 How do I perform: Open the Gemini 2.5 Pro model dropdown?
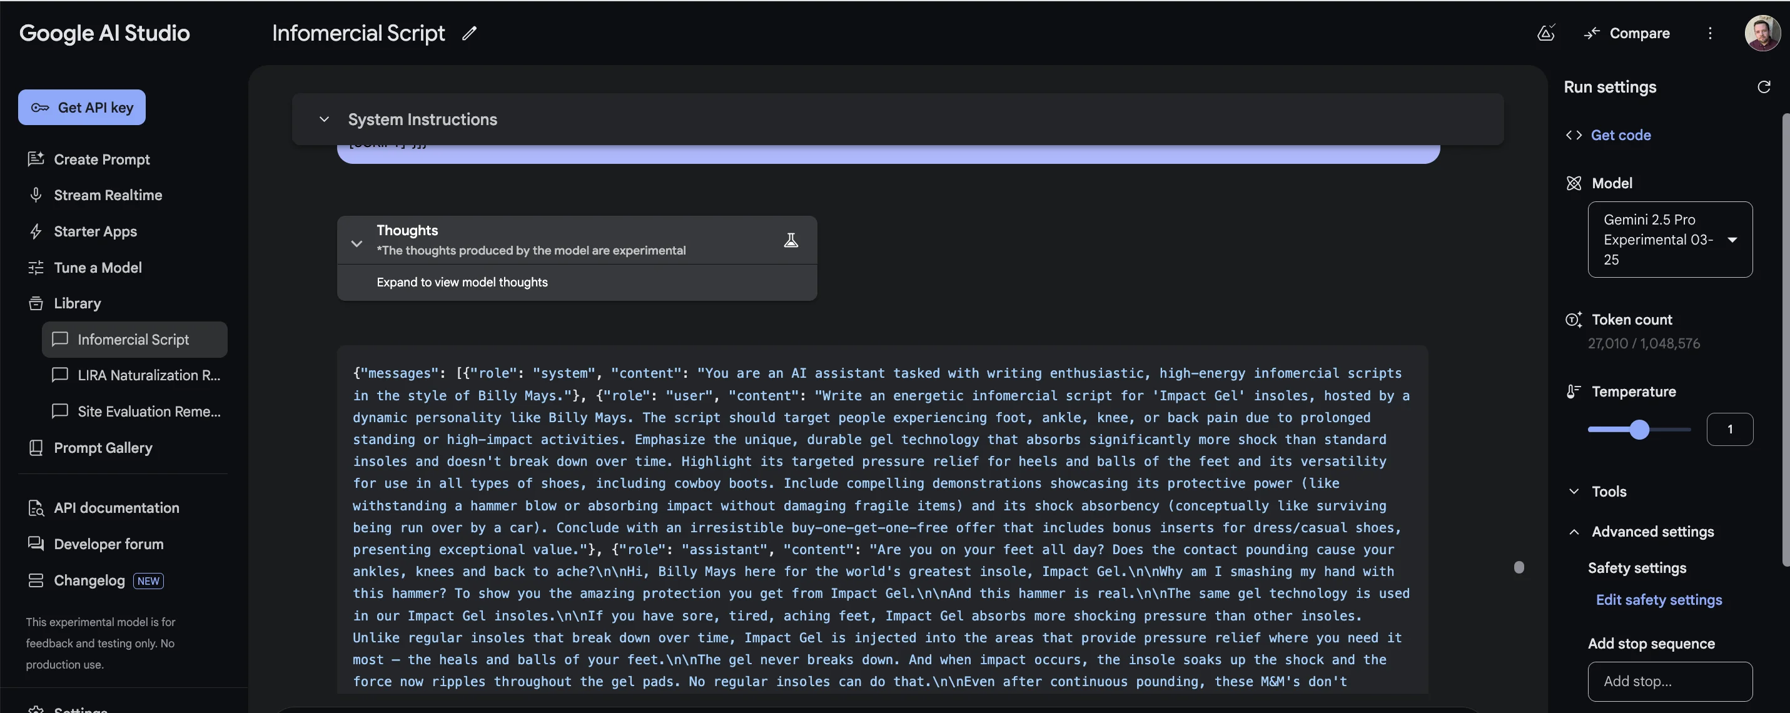[1669, 240]
